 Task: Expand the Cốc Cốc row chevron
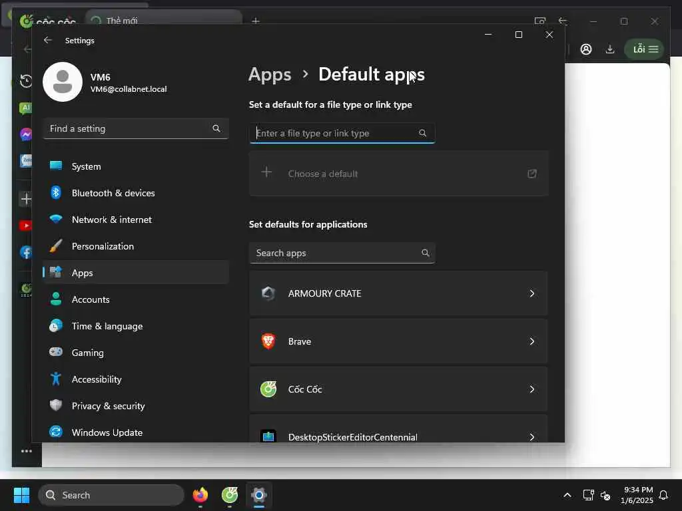[531, 389]
